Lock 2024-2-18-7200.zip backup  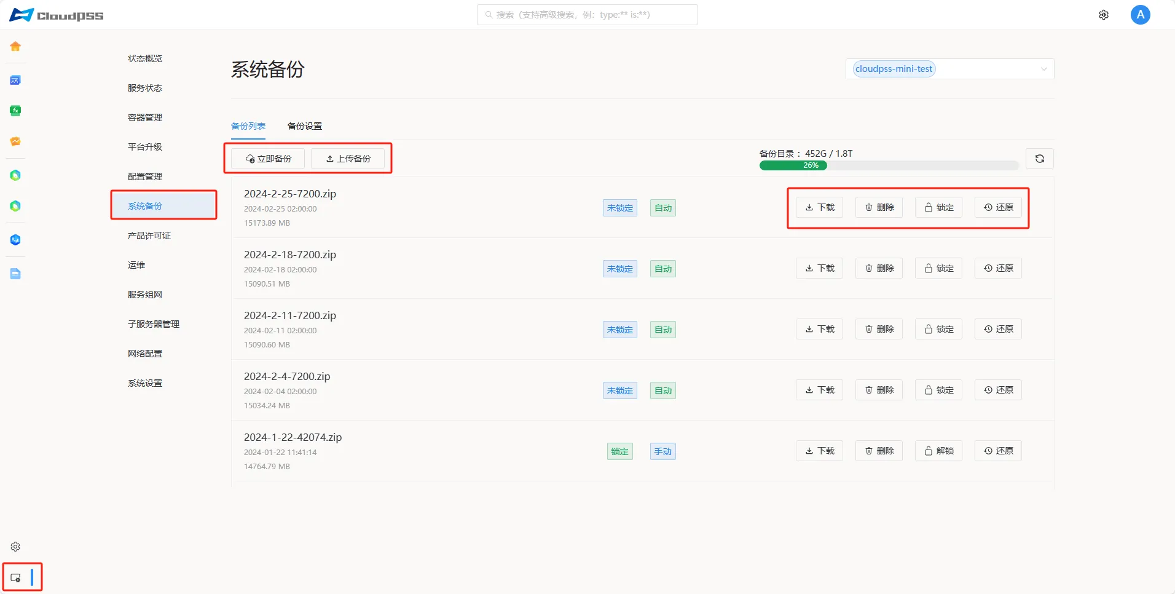click(939, 268)
